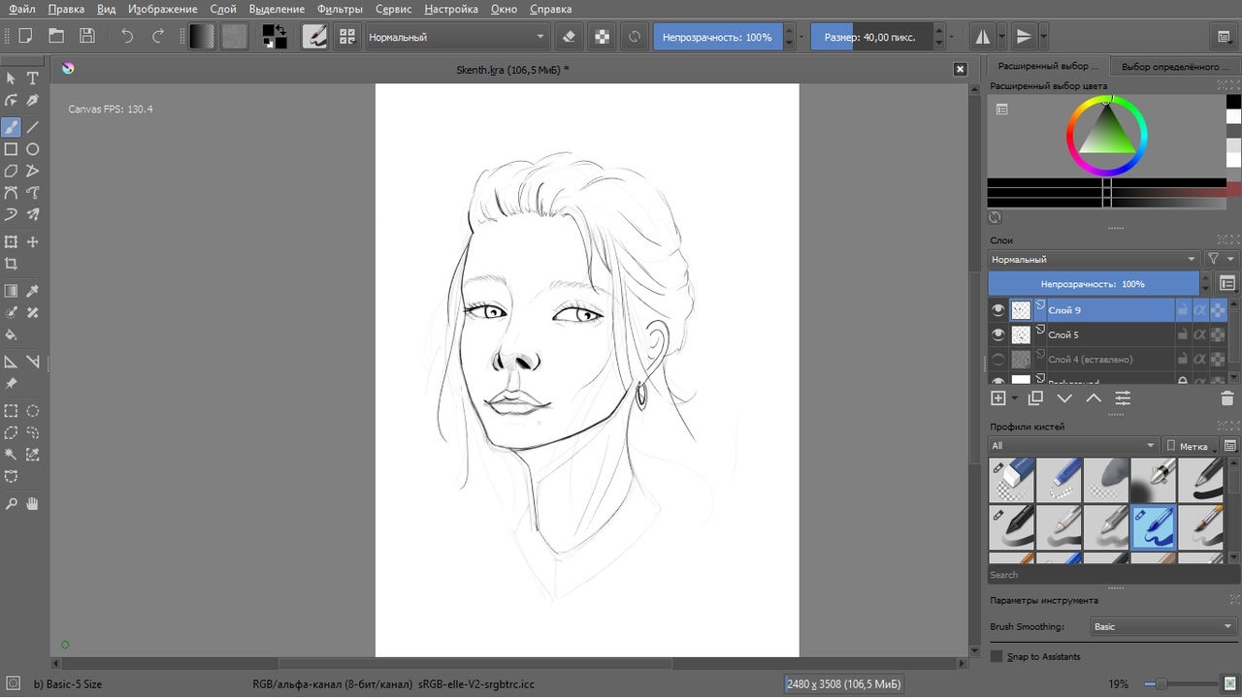Open layer properties sliders icon

tap(1123, 398)
